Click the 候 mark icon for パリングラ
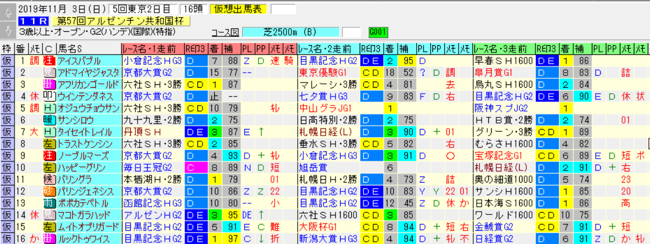Screen dimensions: 650x244 [49, 179]
